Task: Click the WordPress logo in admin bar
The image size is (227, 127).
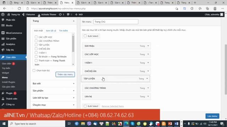Action: point(3,14)
